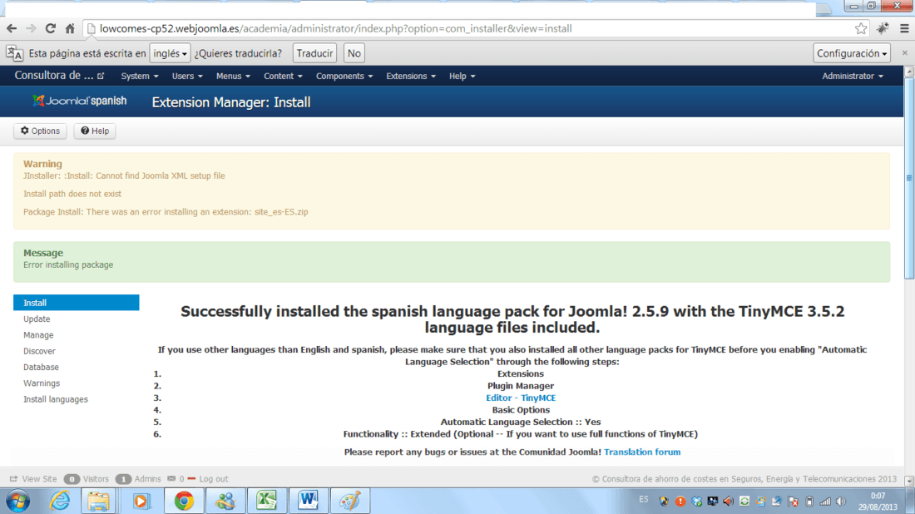The image size is (915, 514).
Task: Click the Help toolbar button
Action: click(95, 131)
